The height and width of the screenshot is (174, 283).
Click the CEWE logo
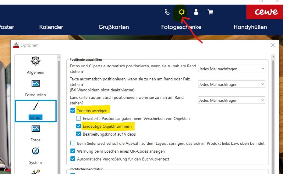click(266, 12)
